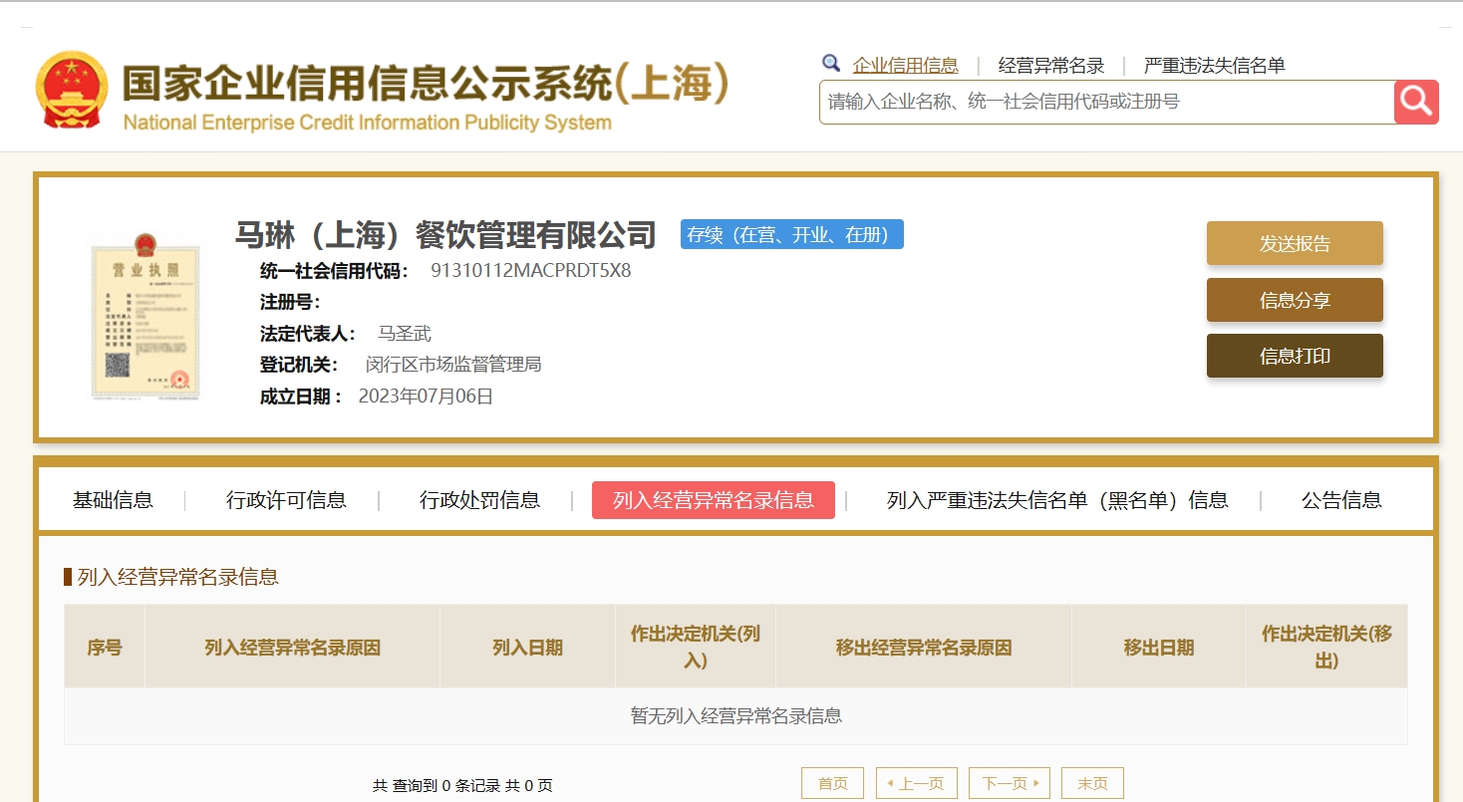
Task: Switch to the 公告信息 tab
Action: (x=1341, y=500)
